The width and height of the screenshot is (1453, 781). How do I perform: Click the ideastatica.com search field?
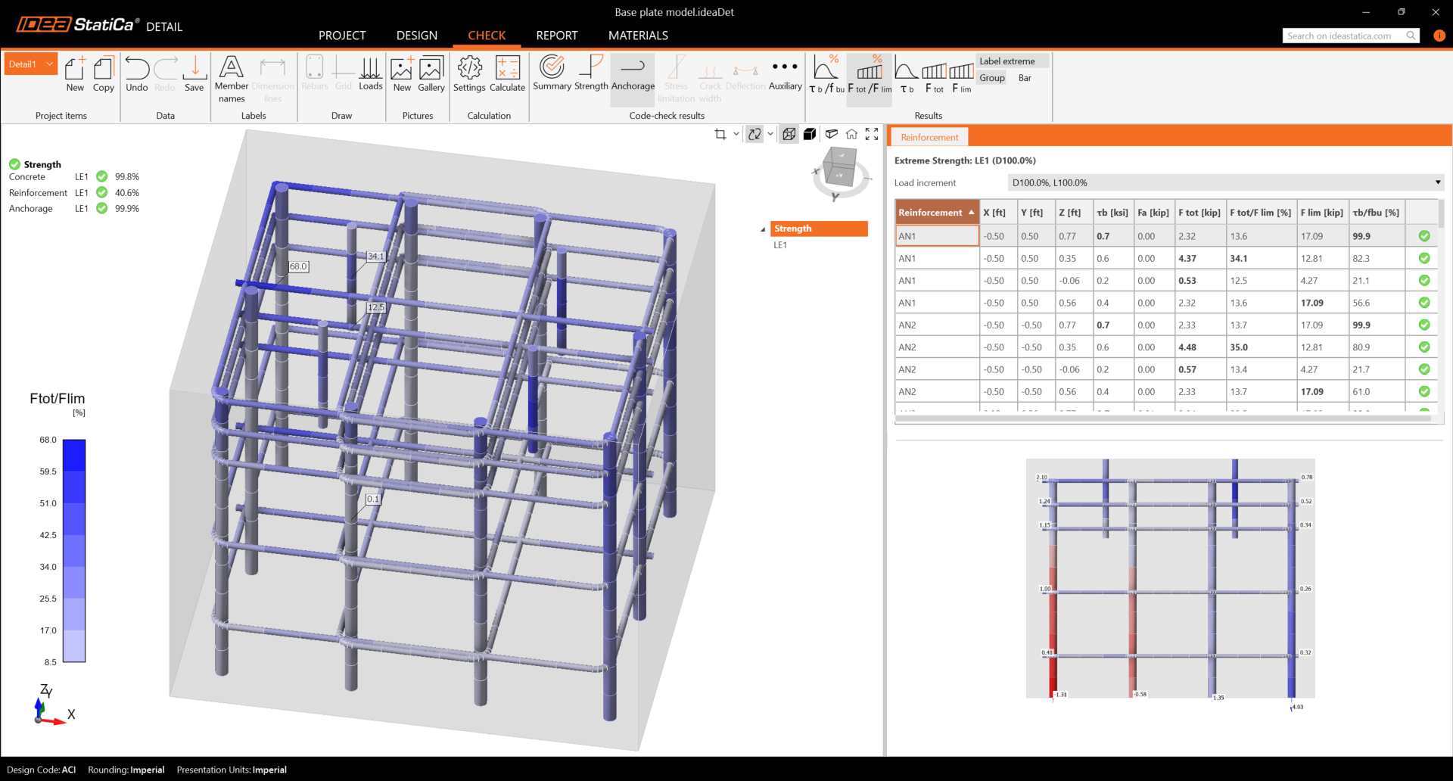click(x=1343, y=36)
